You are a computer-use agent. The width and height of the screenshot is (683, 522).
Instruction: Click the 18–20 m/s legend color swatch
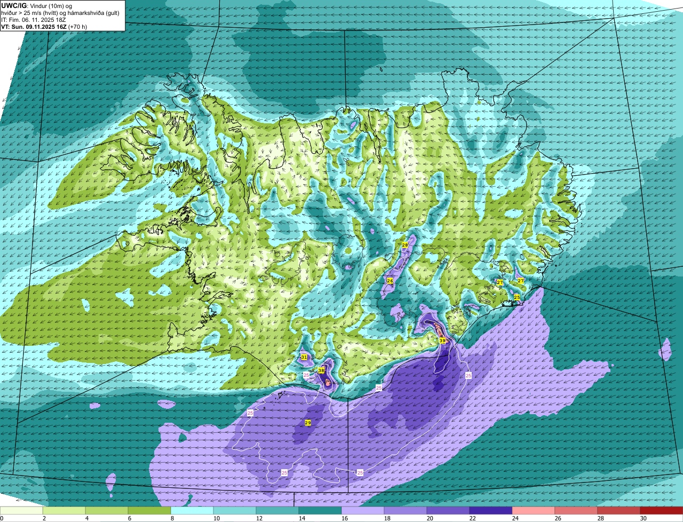tap(406, 510)
